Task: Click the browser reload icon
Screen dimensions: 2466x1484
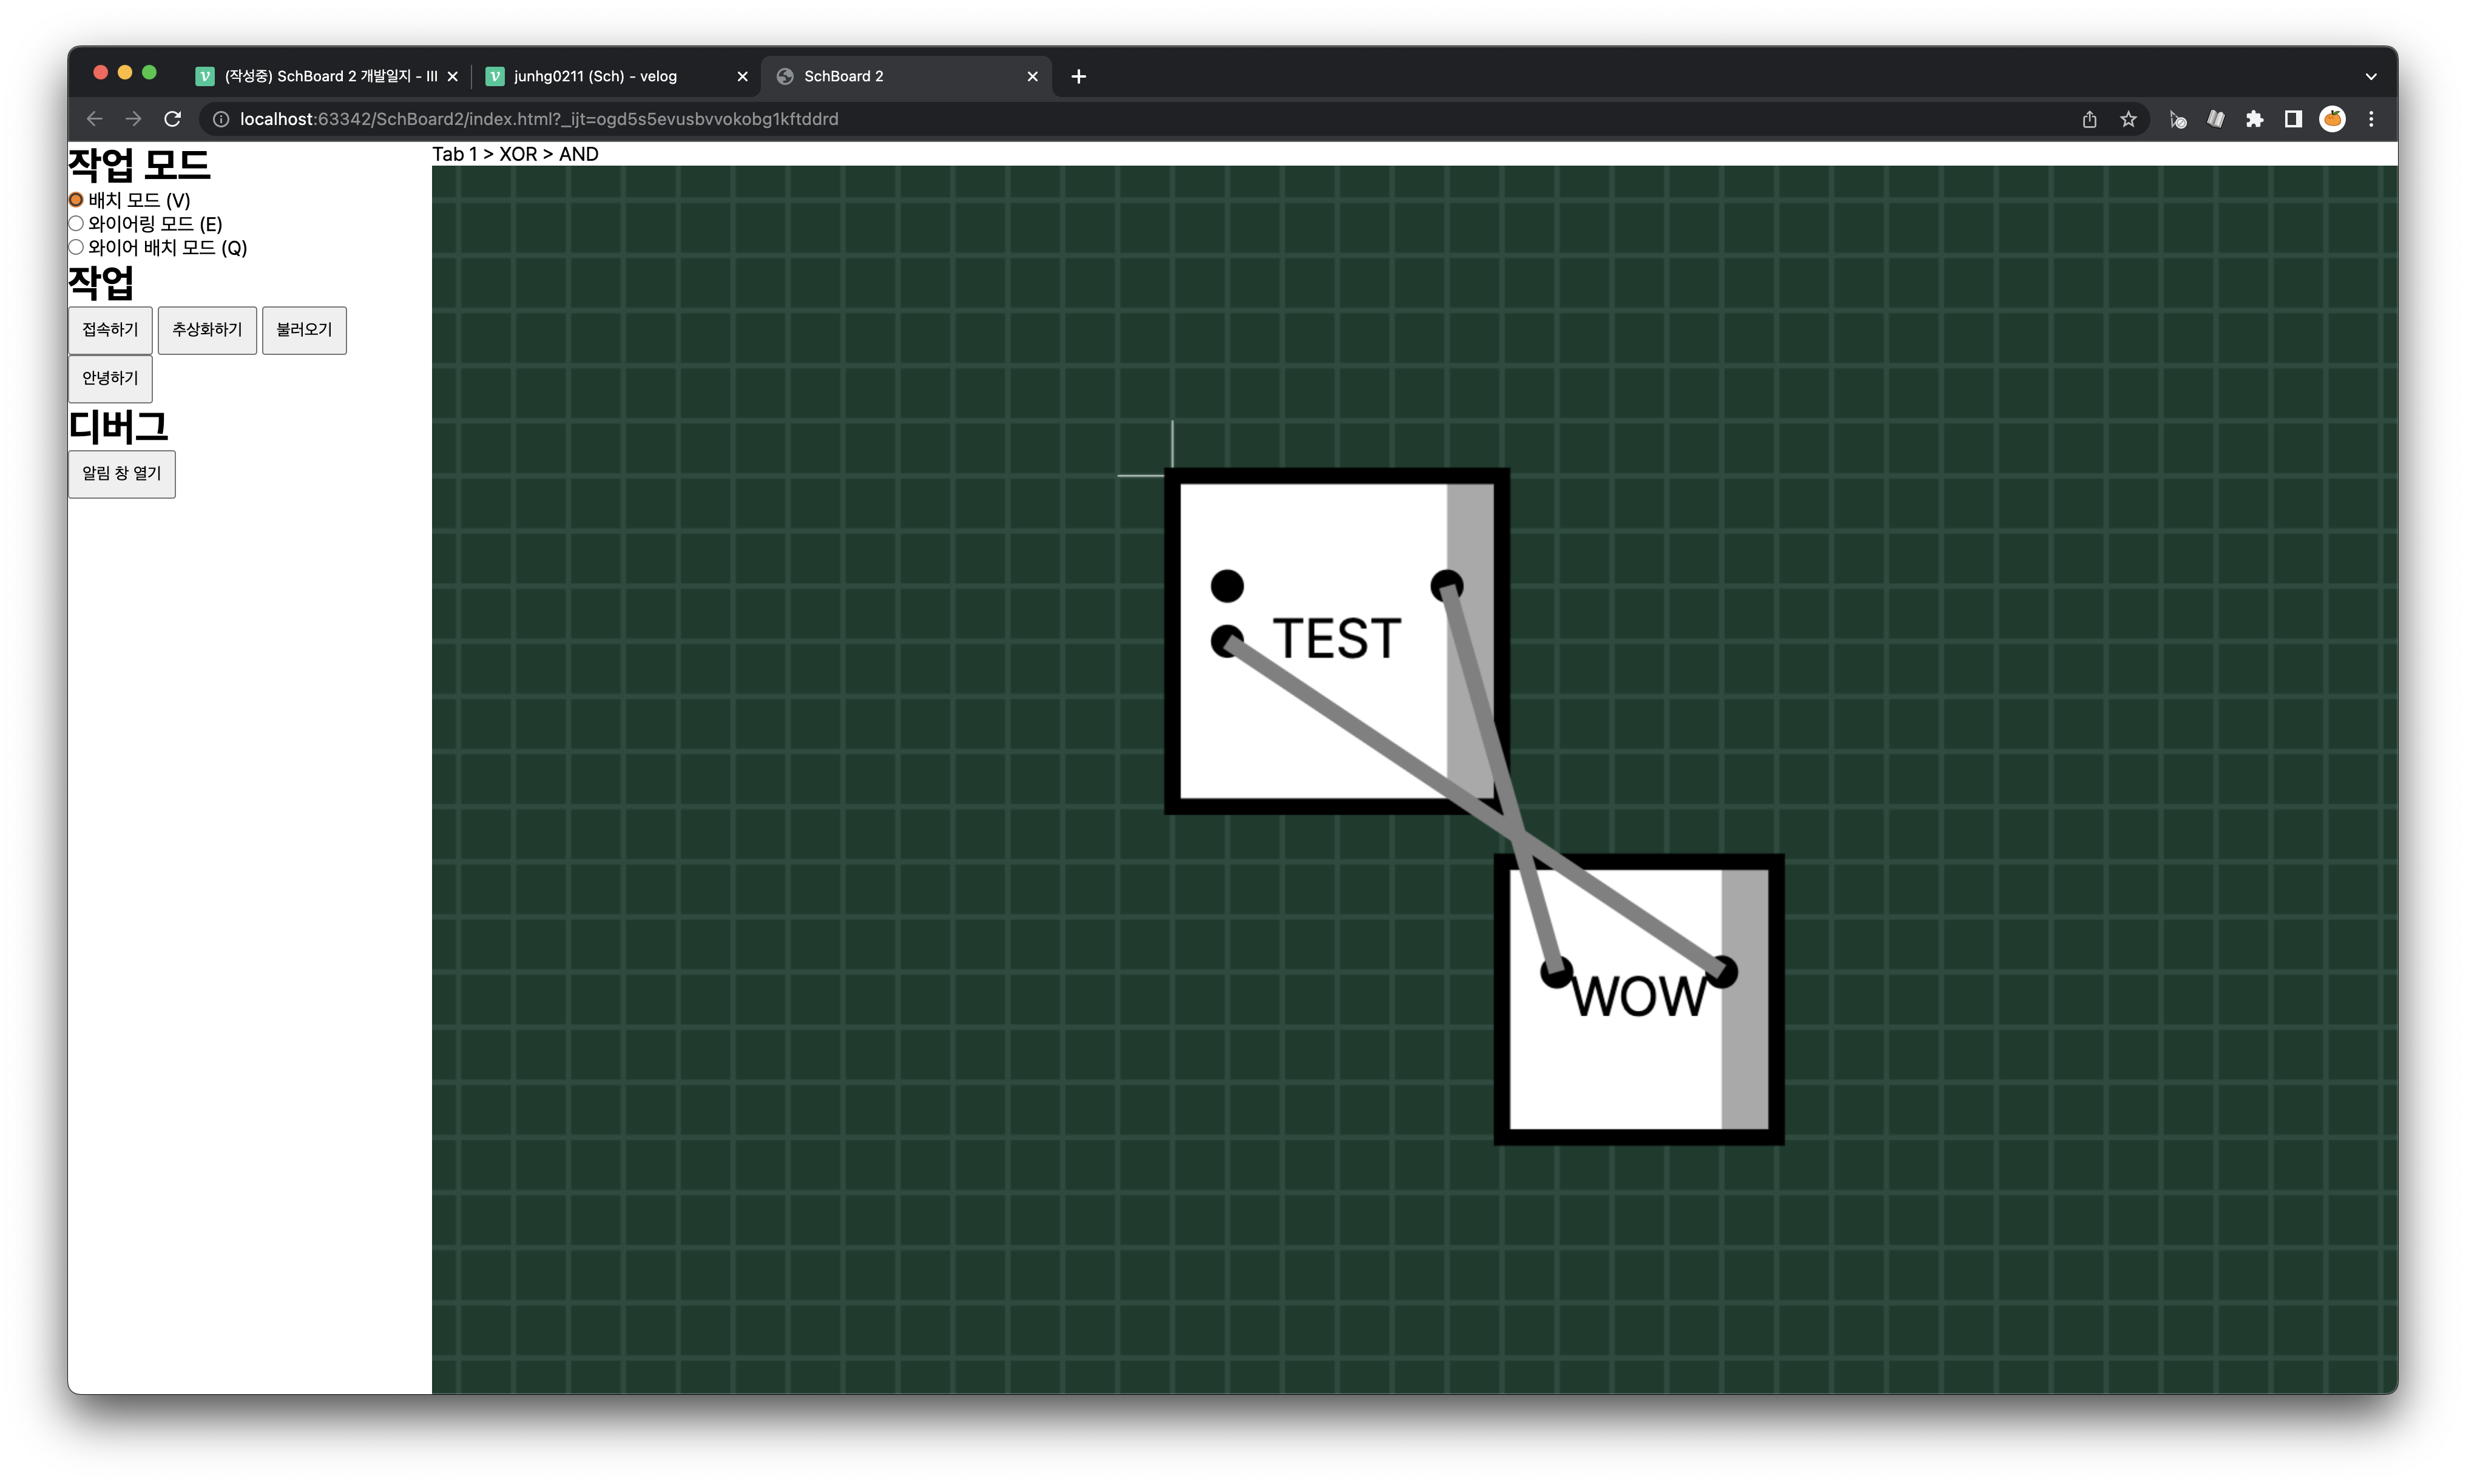Action: coord(172,119)
